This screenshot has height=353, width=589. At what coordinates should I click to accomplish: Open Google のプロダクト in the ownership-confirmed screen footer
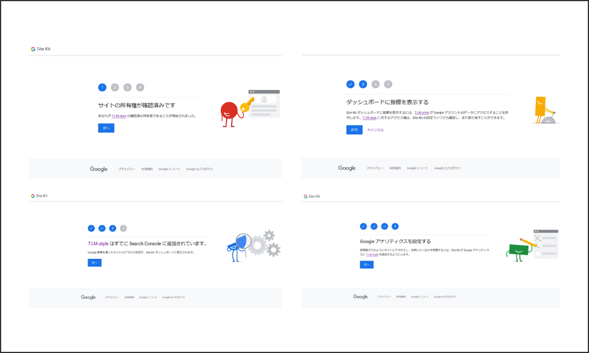pos(200,169)
